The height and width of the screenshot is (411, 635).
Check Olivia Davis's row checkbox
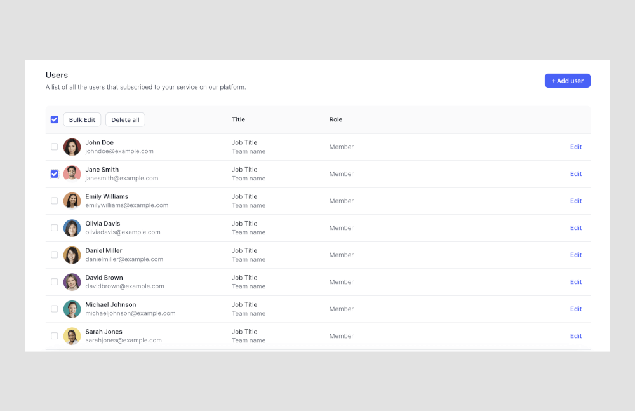click(x=55, y=227)
